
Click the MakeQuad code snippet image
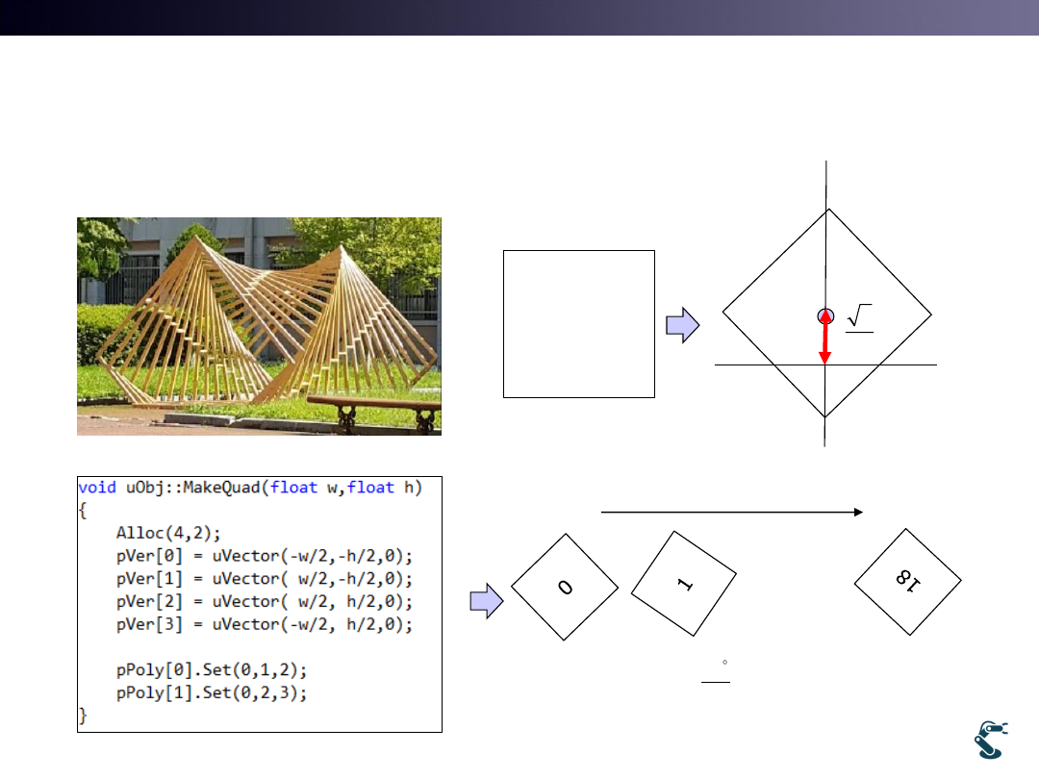tap(259, 604)
